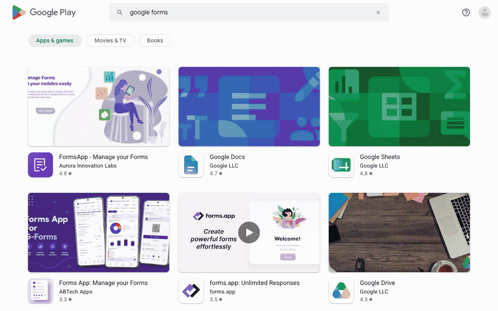498x311 pixels.
Task: Open the Forms App for G-Forms banner
Action: pyautogui.click(x=98, y=233)
